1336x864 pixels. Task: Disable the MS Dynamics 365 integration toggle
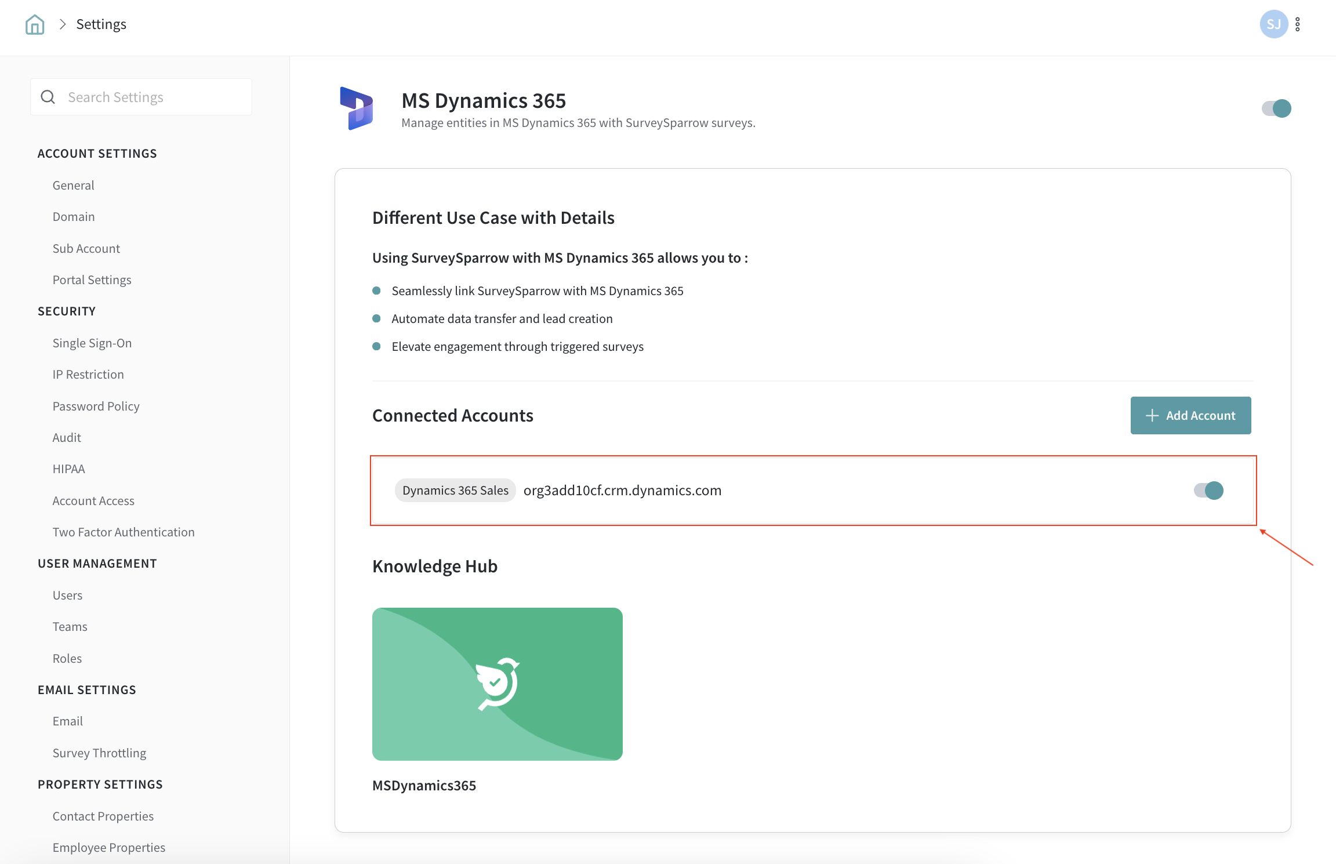[1276, 108]
